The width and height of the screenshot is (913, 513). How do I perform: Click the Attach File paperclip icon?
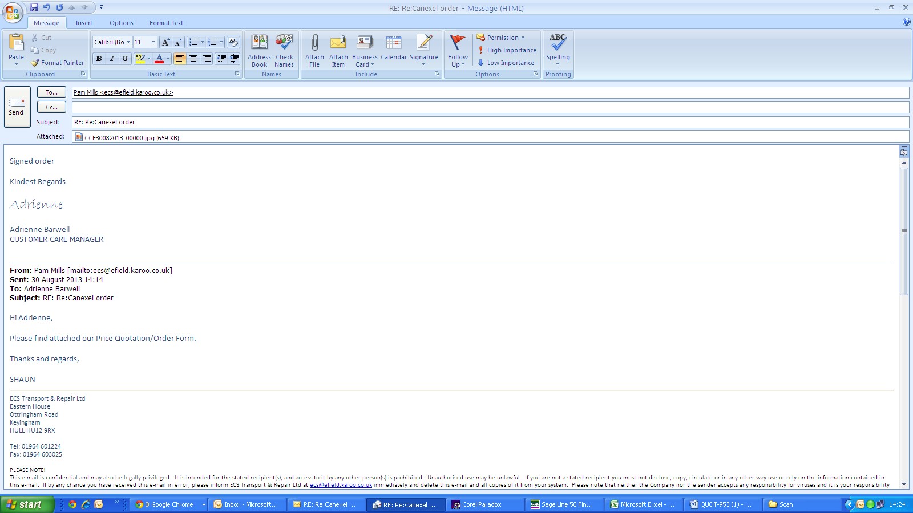(314, 43)
